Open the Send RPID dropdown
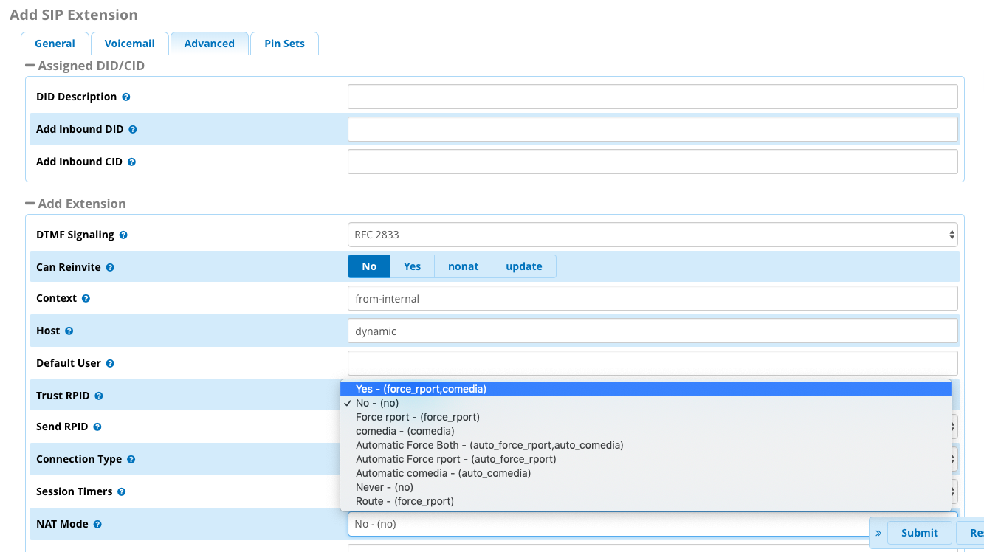 coord(952,426)
